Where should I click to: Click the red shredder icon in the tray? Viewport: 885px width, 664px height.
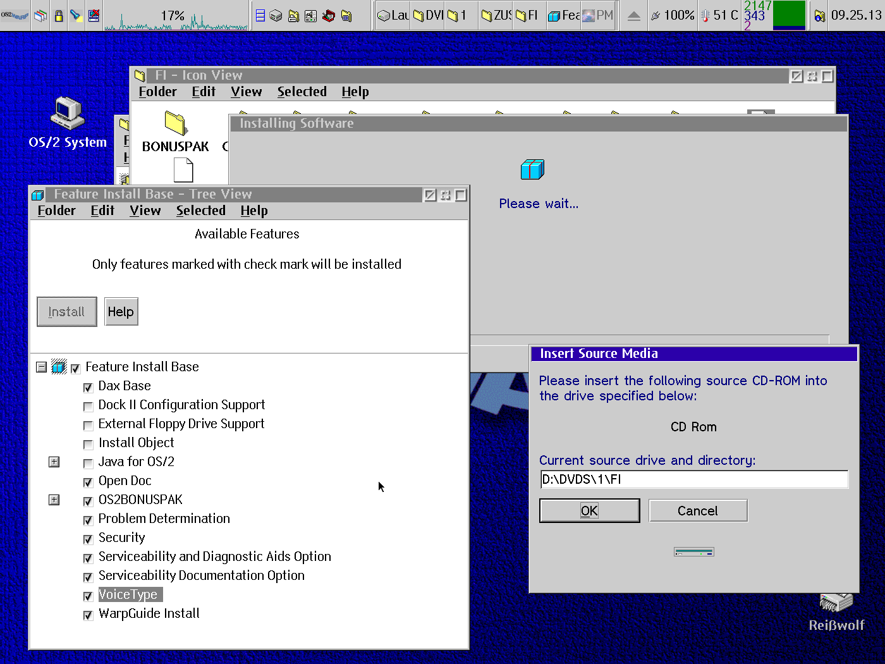pos(329,15)
